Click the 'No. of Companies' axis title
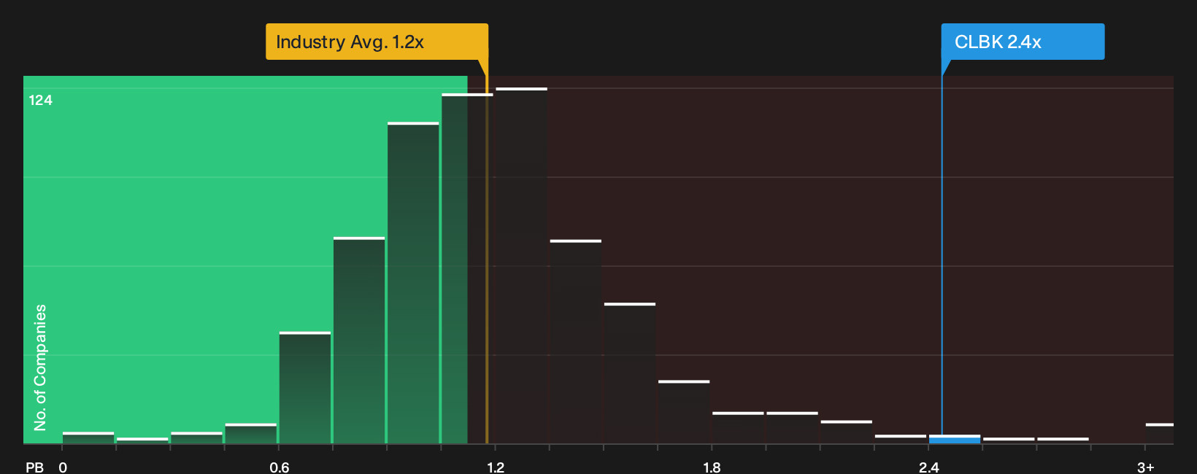 point(40,367)
